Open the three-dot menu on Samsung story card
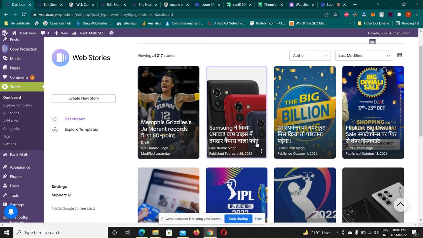 click(x=261, y=151)
